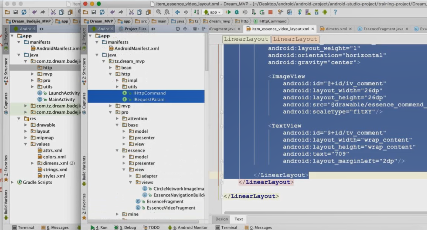Expand the bean package node
This screenshot has height=230, width=427.
111,68
